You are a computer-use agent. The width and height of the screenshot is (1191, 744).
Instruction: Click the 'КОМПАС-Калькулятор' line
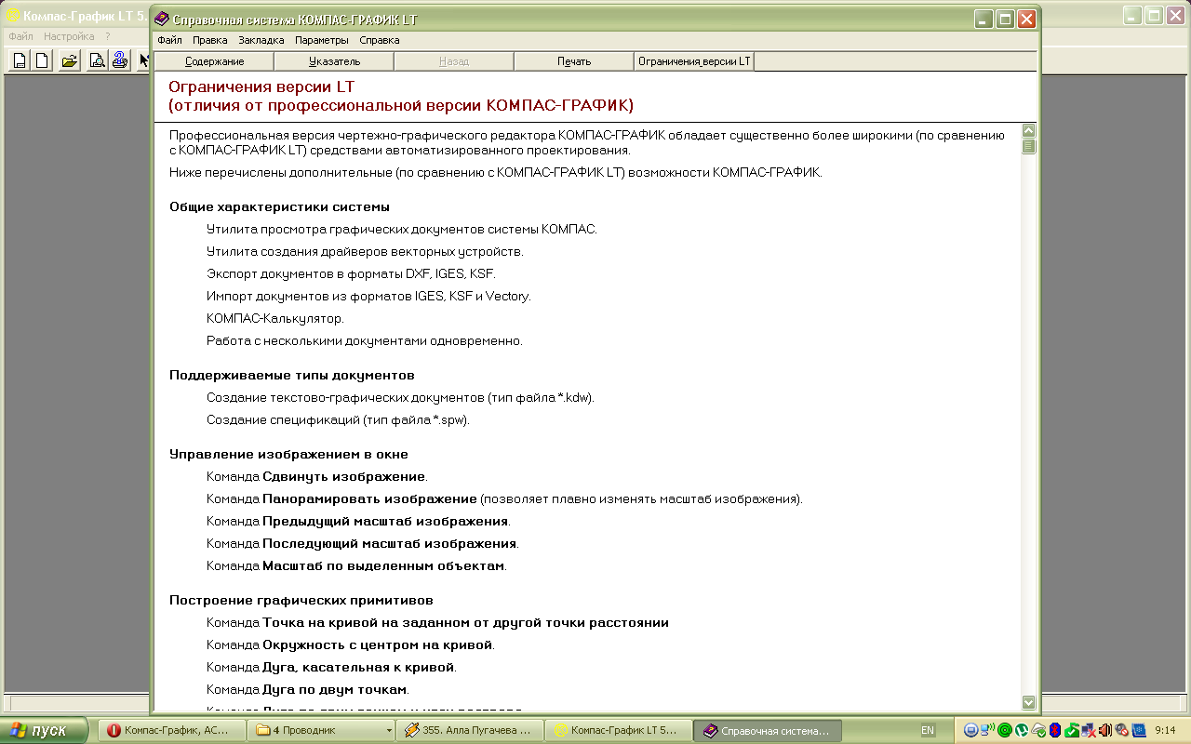(275, 318)
